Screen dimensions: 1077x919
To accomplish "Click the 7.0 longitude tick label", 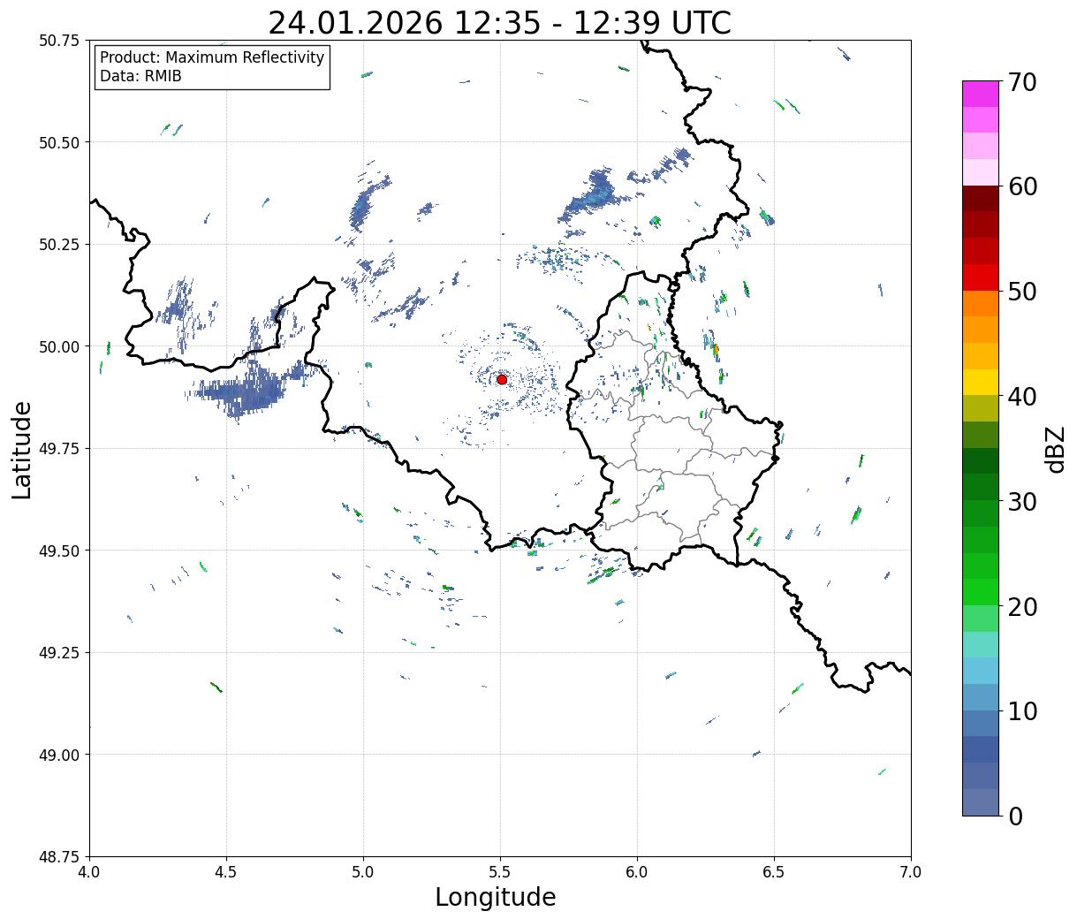I will tap(910, 872).
